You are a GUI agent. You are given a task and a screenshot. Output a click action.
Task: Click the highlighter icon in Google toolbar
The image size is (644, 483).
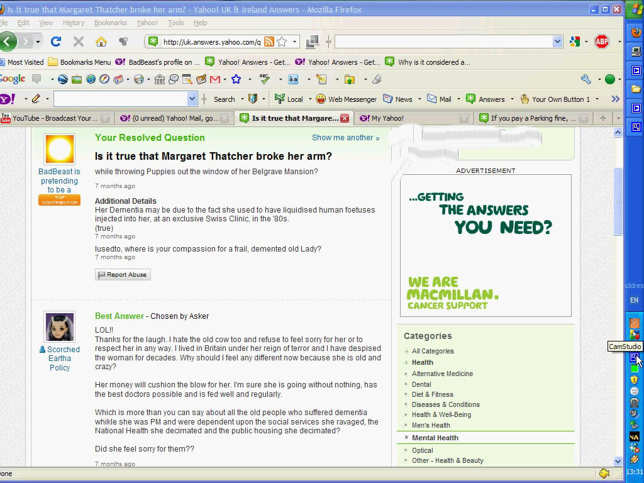pos(377,79)
